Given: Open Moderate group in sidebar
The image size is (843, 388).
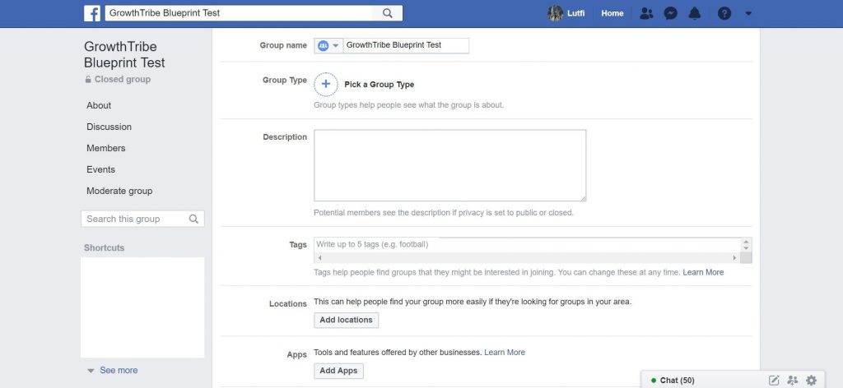Looking at the screenshot, I should tap(119, 191).
